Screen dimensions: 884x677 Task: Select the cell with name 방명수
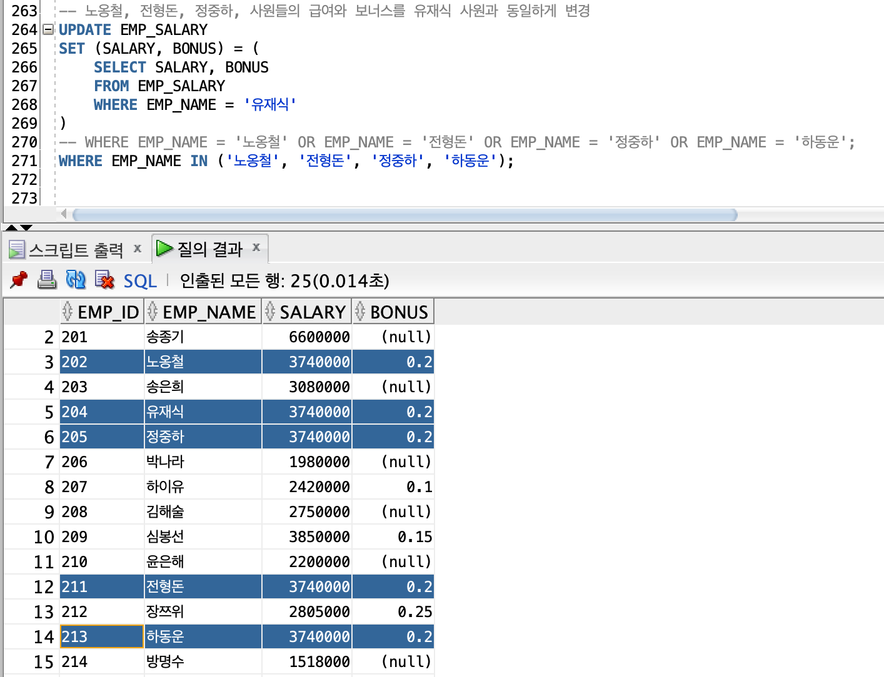203,662
